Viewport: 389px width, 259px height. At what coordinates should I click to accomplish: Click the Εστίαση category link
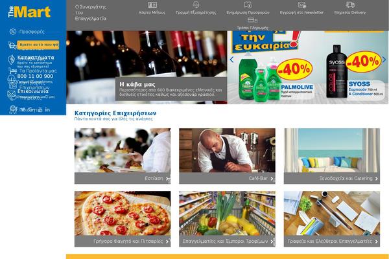[x=154, y=179]
